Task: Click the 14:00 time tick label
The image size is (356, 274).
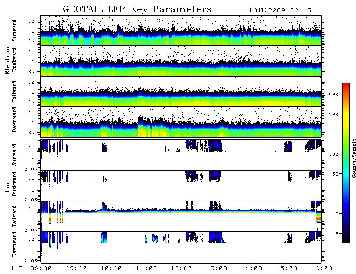Action: coord(252,268)
